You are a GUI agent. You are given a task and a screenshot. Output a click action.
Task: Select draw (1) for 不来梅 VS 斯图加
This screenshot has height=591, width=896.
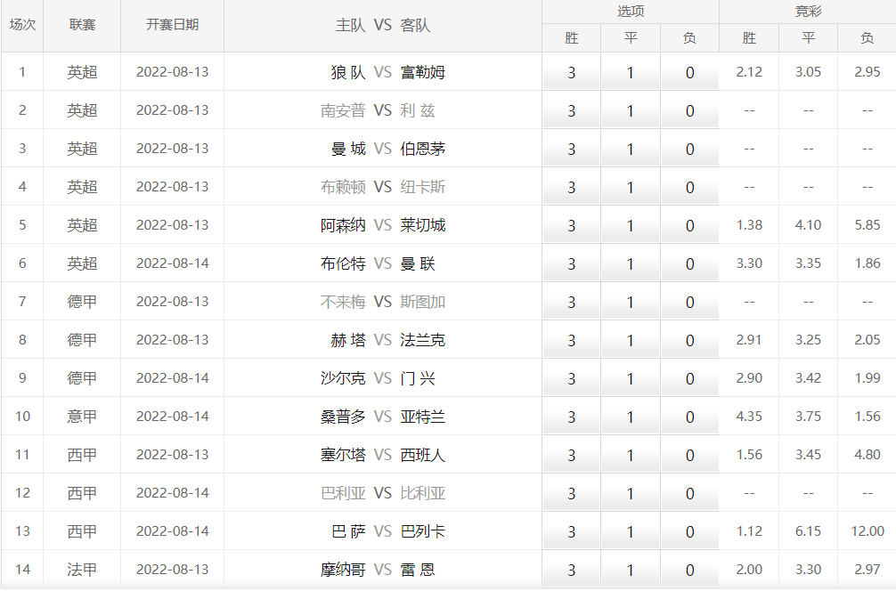click(631, 302)
